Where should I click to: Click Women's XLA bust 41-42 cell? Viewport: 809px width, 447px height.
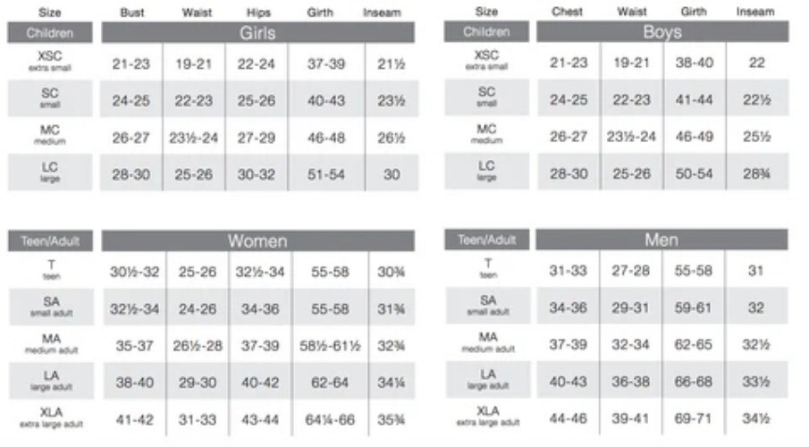point(135,417)
